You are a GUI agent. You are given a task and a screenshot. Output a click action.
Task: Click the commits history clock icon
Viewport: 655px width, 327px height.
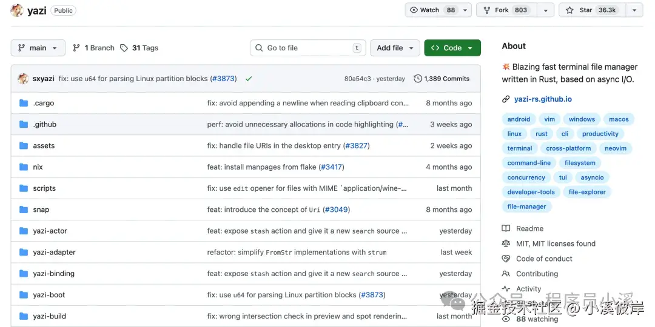(418, 78)
